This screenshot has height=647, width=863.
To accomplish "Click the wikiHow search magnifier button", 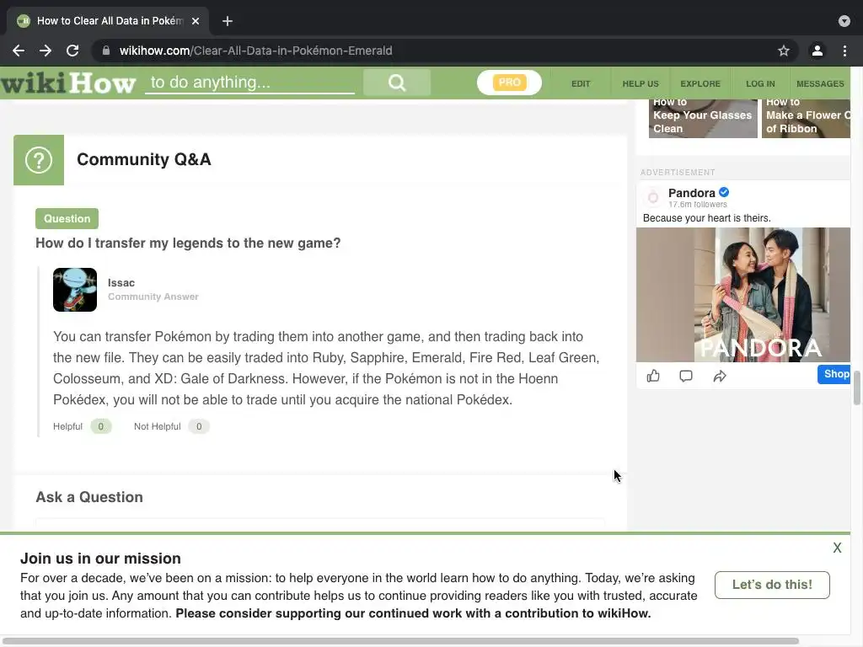I will pos(397,83).
